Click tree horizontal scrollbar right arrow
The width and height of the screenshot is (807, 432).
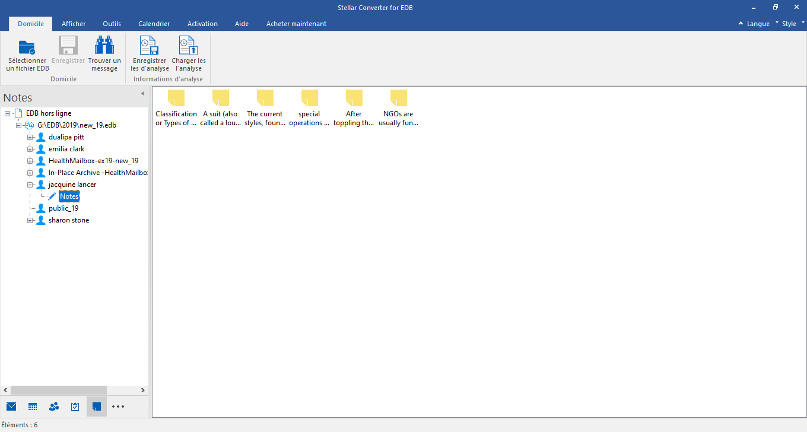click(x=142, y=390)
